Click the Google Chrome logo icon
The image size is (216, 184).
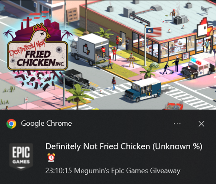coord(11,124)
